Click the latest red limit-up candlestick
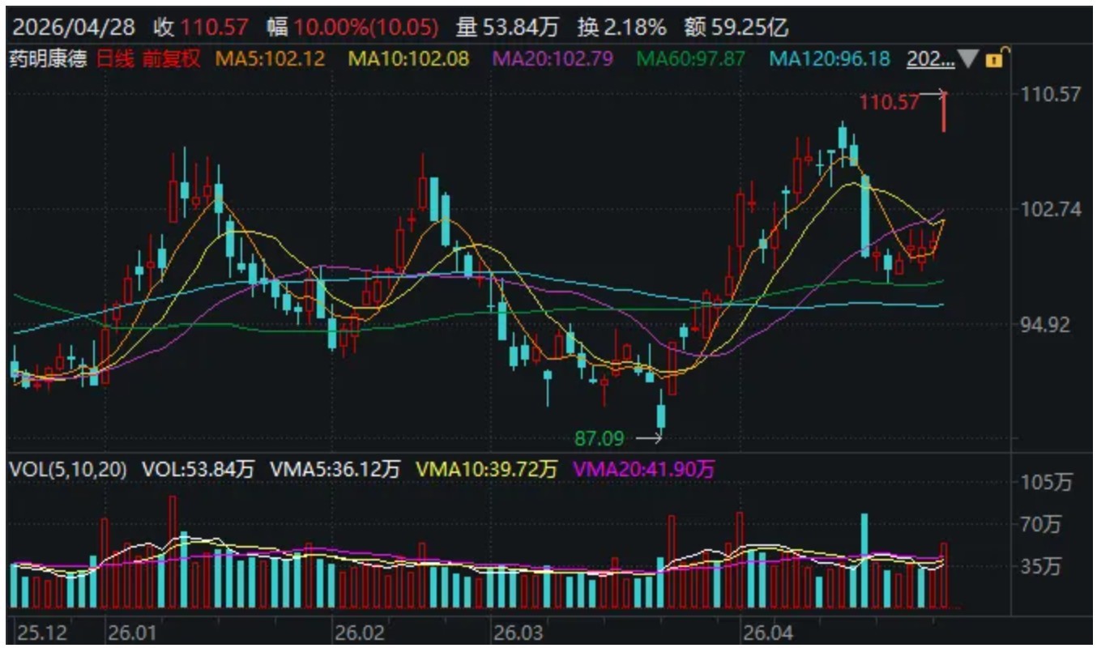Viewport: 1097px width, 648px height. point(944,112)
